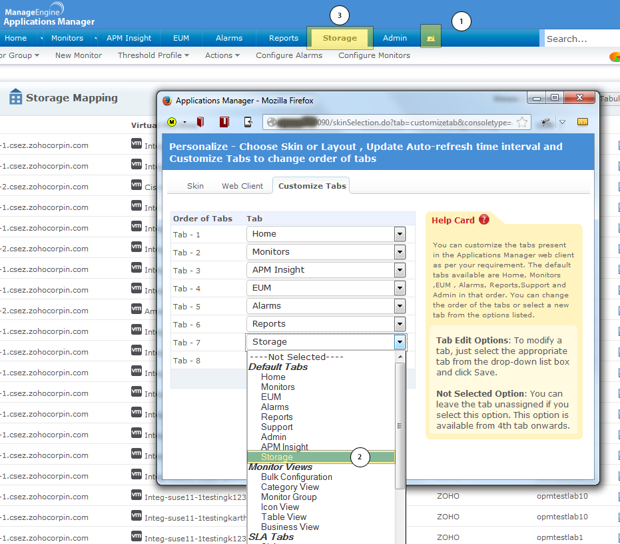Open the Tab - 5 Alarms dropdown arrow

[x=400, y=306]
